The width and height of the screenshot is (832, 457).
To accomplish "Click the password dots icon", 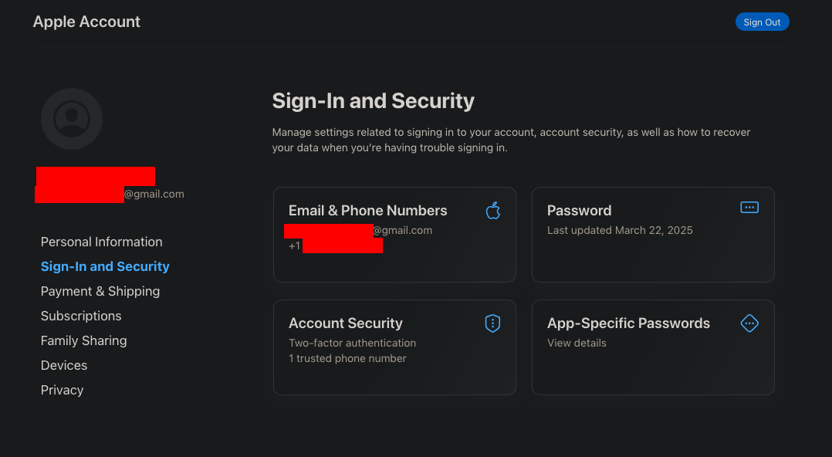I will click(749, 208).
